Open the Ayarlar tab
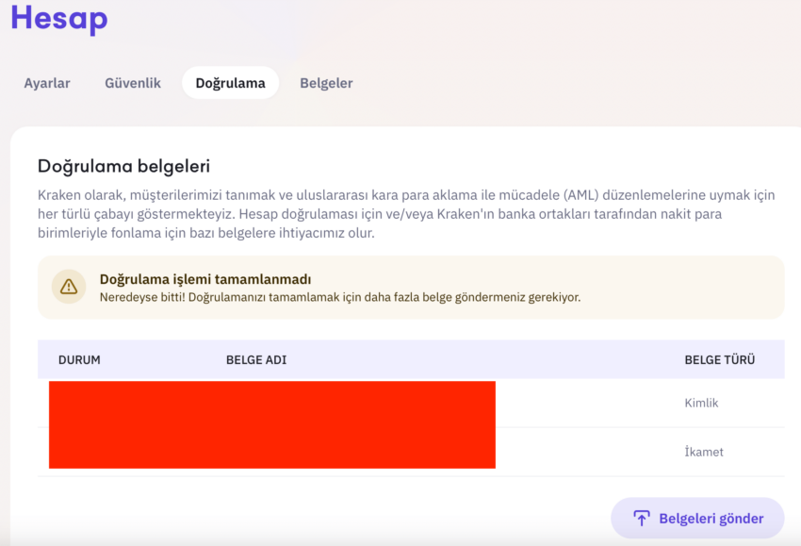The height and width of the screenshot is (546, 801). 47,83
